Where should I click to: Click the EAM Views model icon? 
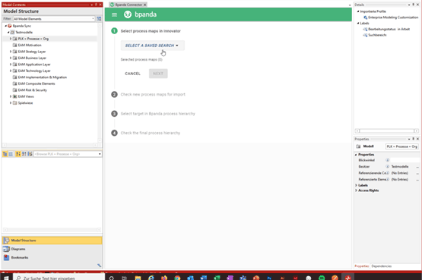(15, 96)
